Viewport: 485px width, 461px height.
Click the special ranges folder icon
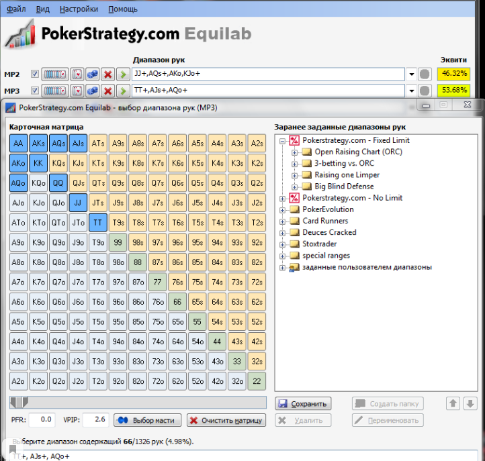coord(294,256)
